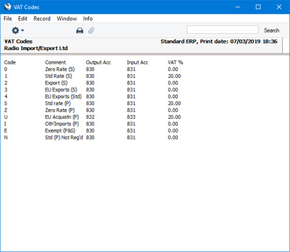The height and width of the screenshot is (252, 290).
Task: Click the 'Output Acc' column header
Action: click(99, 62)
